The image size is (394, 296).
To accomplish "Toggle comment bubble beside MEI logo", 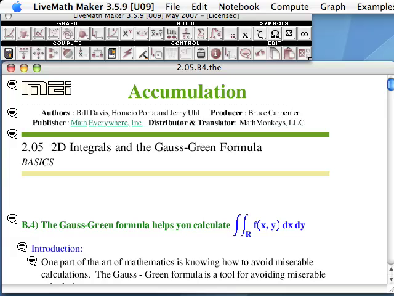I will tap(12, 85).
